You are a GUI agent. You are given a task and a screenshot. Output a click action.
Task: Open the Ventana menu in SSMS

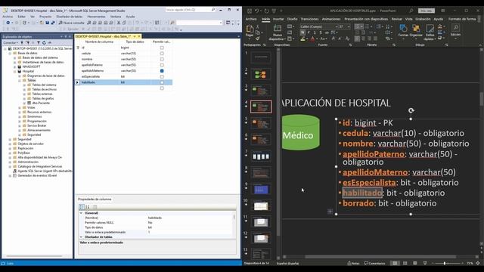116,17
